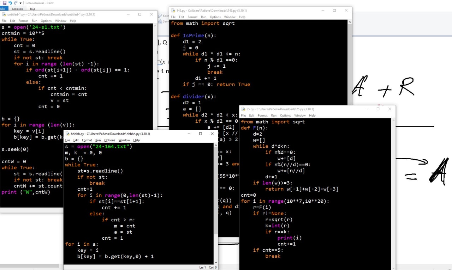
Task: Open the Options menu in the 149.py window
Action: [x=215, y=17]
